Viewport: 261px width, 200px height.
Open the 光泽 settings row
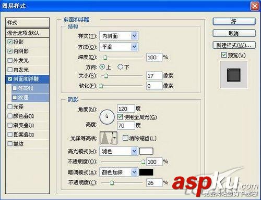(27, 106)
